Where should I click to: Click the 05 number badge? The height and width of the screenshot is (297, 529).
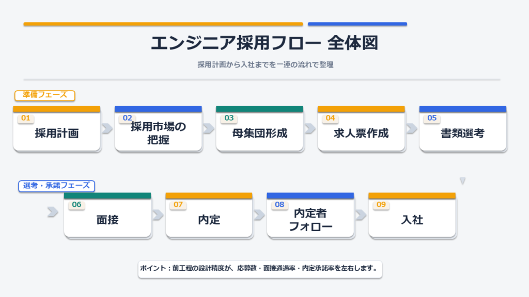(432, 119)
